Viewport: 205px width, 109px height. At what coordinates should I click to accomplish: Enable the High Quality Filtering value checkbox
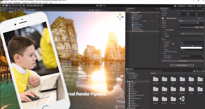tap(181, 52)
